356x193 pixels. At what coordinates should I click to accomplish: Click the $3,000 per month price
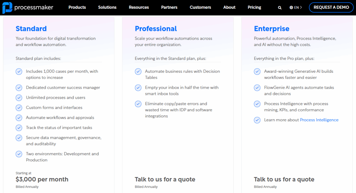42,179
